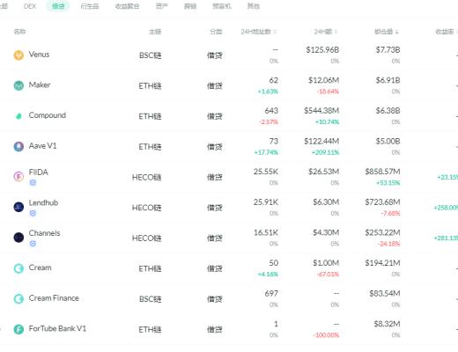Sort by 24H address count column
The image size is (458, 352).
point(259,32)
